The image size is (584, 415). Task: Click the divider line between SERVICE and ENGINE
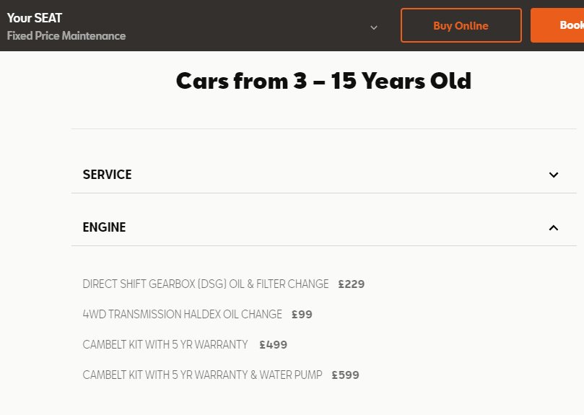coord(323,193)
